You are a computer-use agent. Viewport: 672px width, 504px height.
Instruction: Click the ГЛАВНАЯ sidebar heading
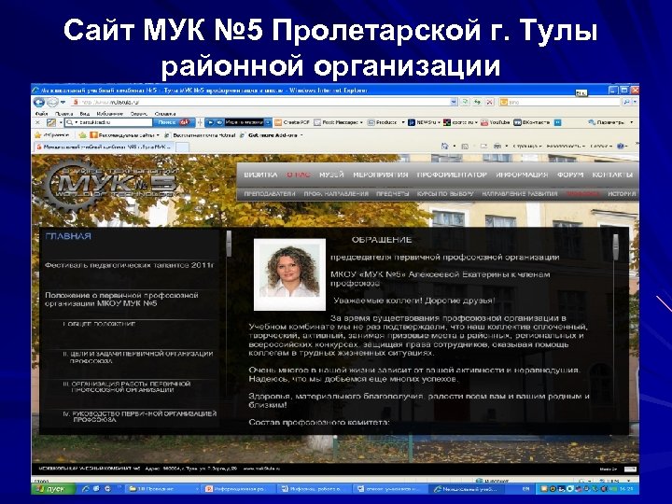coord(68,236)
